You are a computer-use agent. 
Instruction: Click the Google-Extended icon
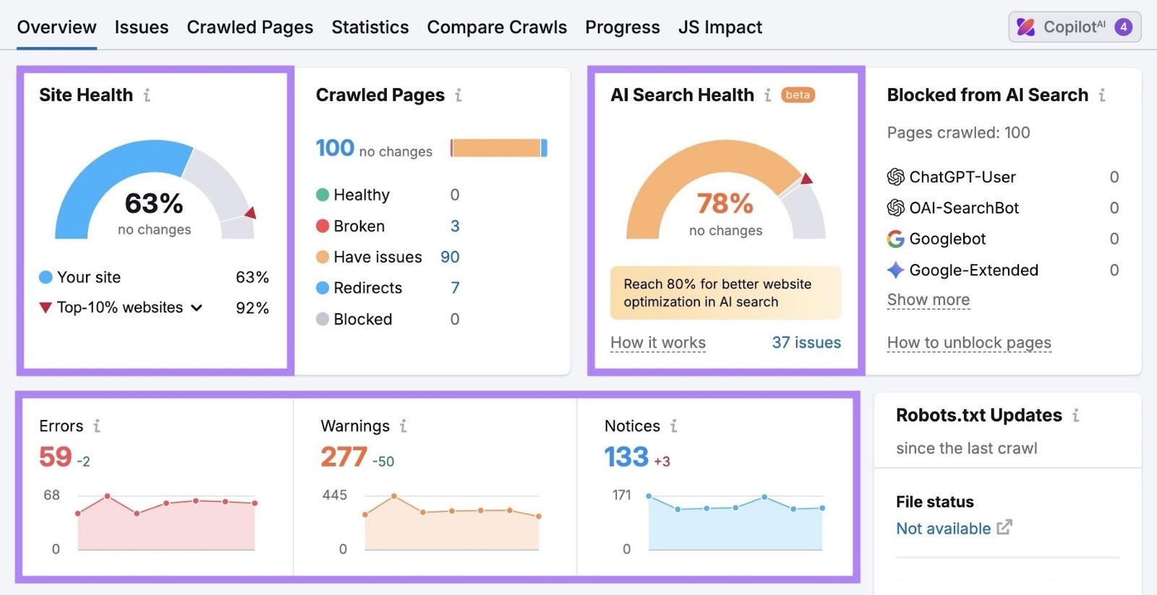(x=897, y=270)
